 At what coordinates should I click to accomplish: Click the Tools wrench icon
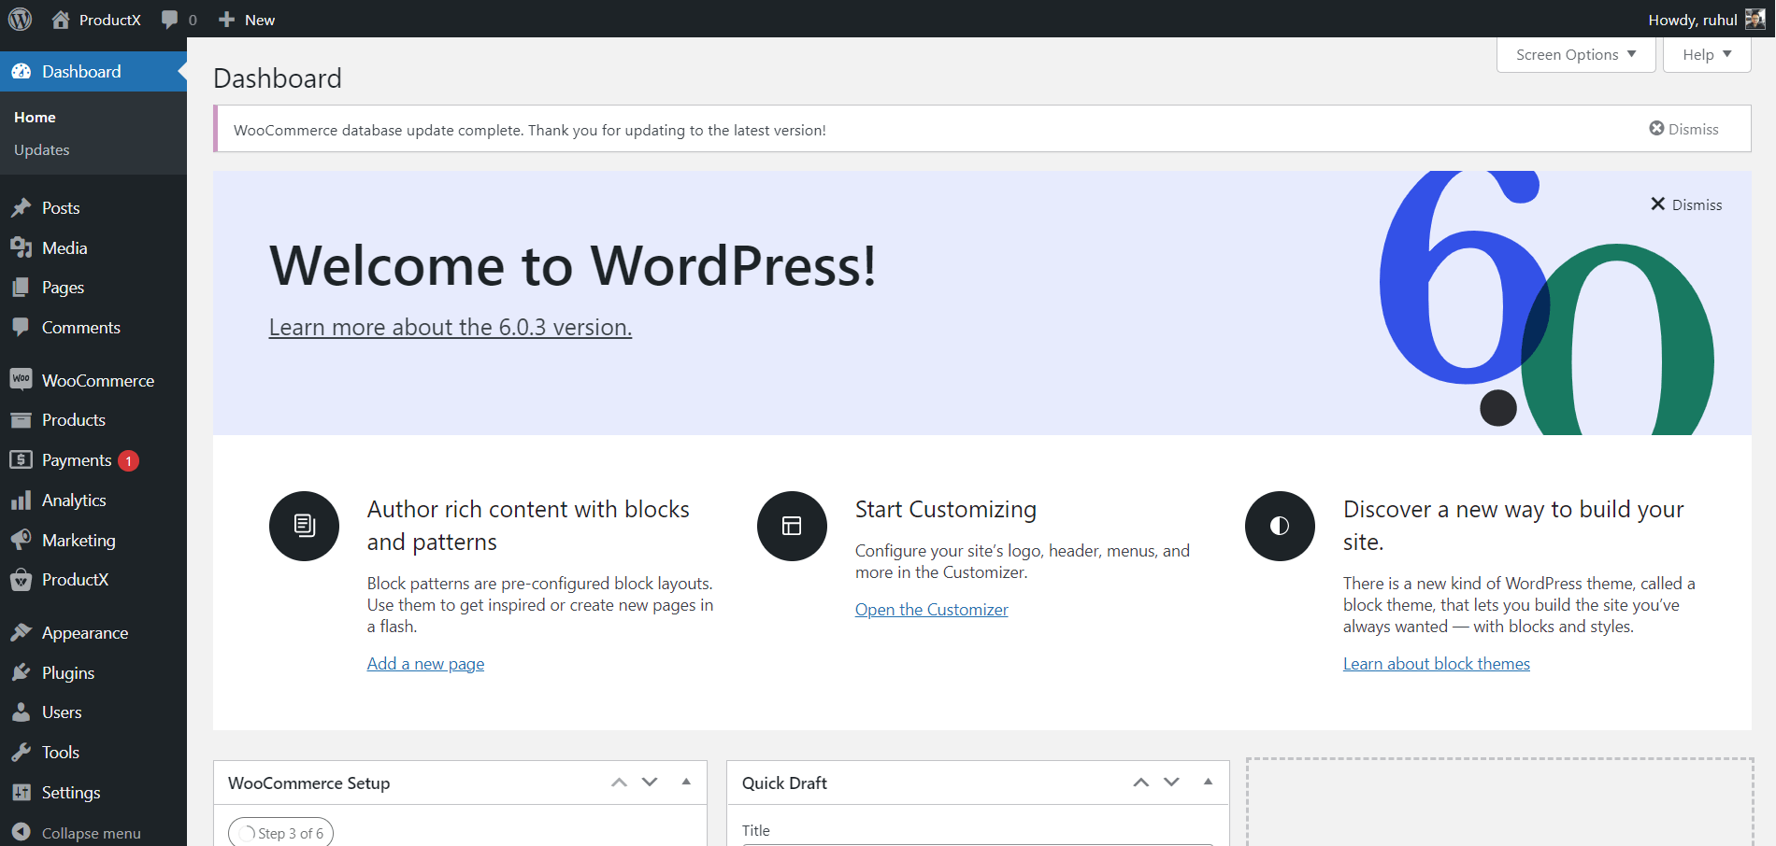coord(22,752)
